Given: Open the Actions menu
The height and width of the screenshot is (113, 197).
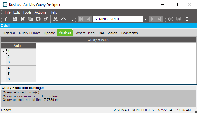Looking at the screenshot, I should [41, 12].
